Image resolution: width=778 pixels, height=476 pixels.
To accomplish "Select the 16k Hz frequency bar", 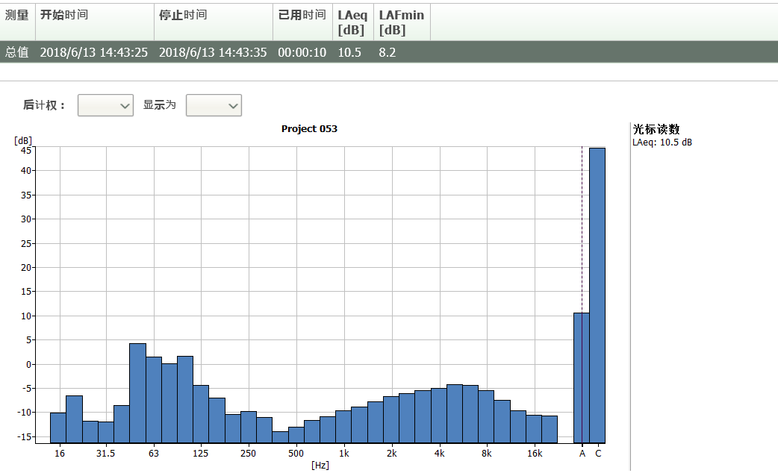I will pos(534,429).
